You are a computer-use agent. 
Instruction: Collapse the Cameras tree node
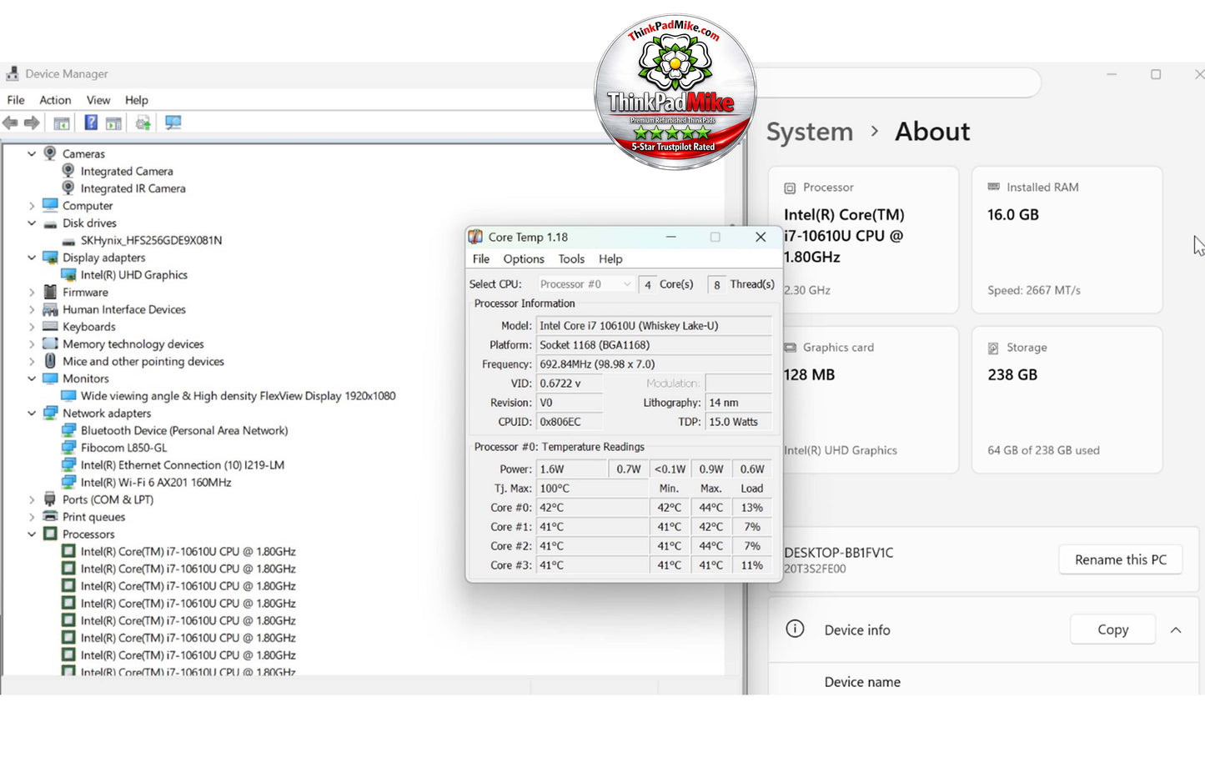pos(32,153)
